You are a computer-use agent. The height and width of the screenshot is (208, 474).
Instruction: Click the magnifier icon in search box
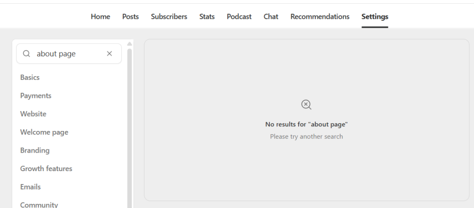[26, 53]
